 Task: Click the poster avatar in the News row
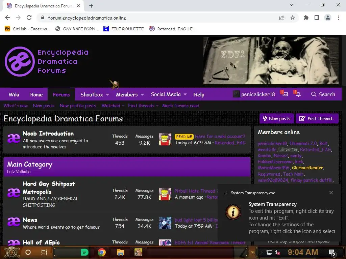(165, 223)
